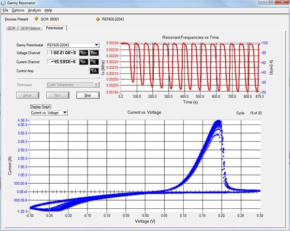The width and height of the screenshot is (290, 231).
Task: Open the Analysis menu
Action: [x=34, y=10]
